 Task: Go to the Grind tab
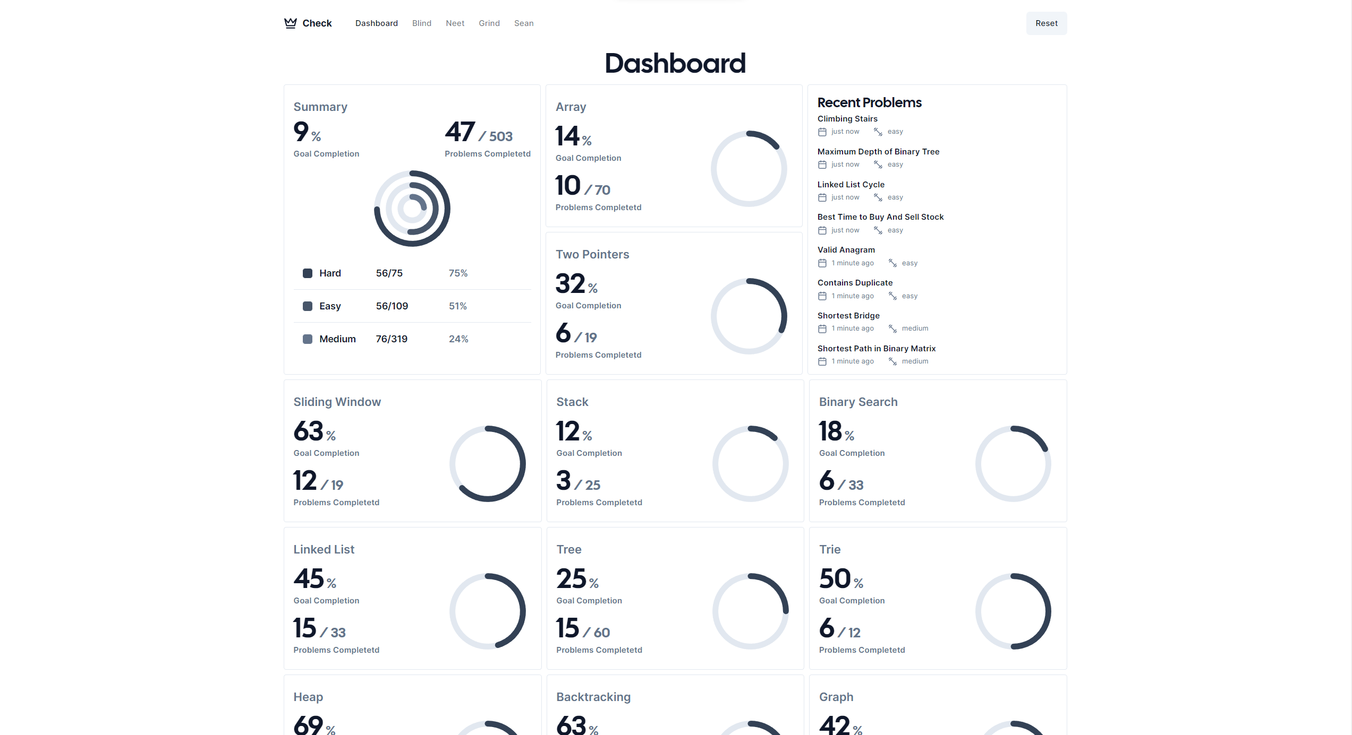[489, 23]
